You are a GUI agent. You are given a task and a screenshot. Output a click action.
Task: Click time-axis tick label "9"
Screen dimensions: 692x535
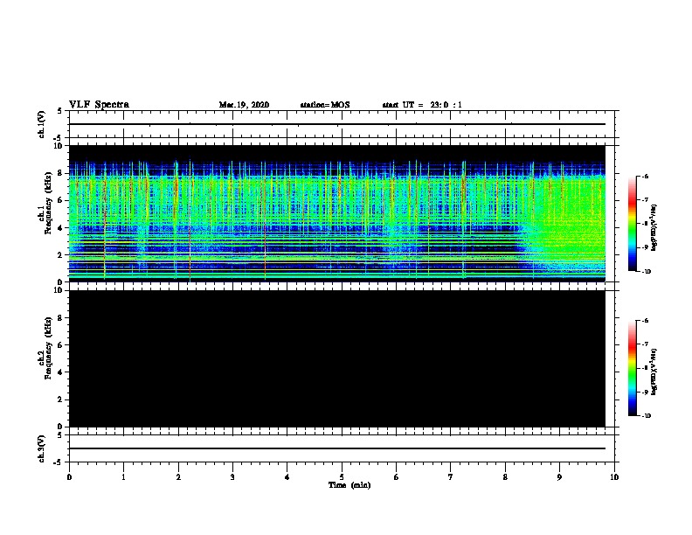(x=559, y=477)
